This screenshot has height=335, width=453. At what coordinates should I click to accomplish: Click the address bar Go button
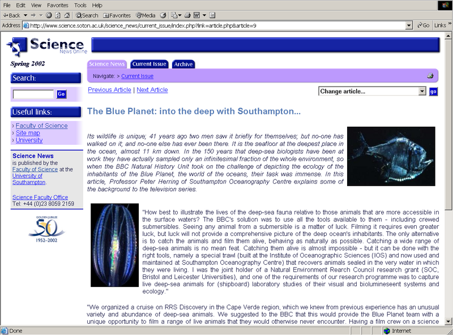(x=423, y=25)
